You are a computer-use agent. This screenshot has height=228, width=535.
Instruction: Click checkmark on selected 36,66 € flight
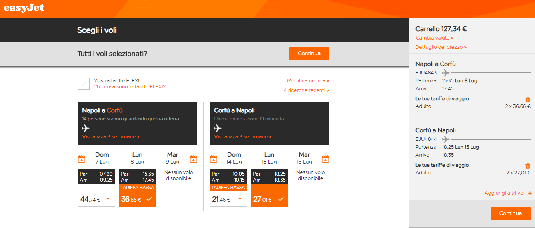[x=149, y=199]
